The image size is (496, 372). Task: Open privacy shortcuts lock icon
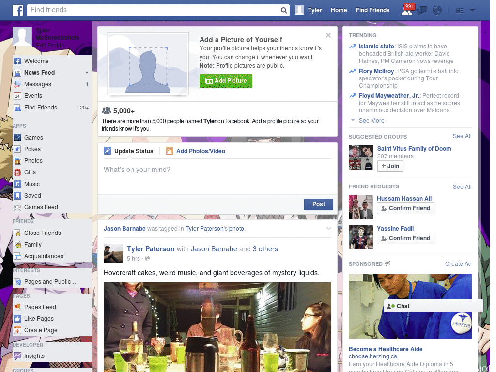[459, 11]
